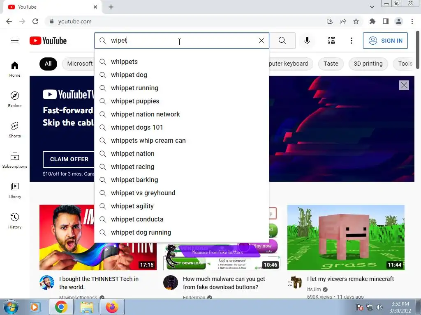The width and height of the screenshot is (421, 315).
Task: Choose suggestion 'whippets'
Action: tap(181, 62)
